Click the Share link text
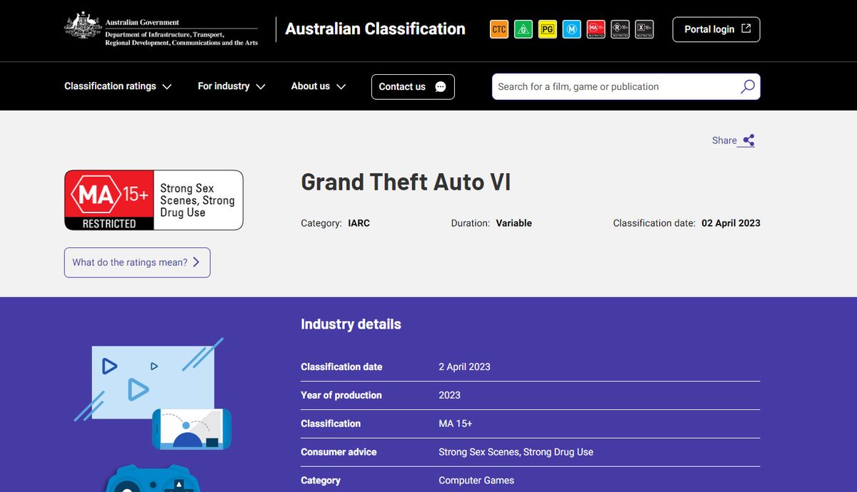 (x=723, y=140)
